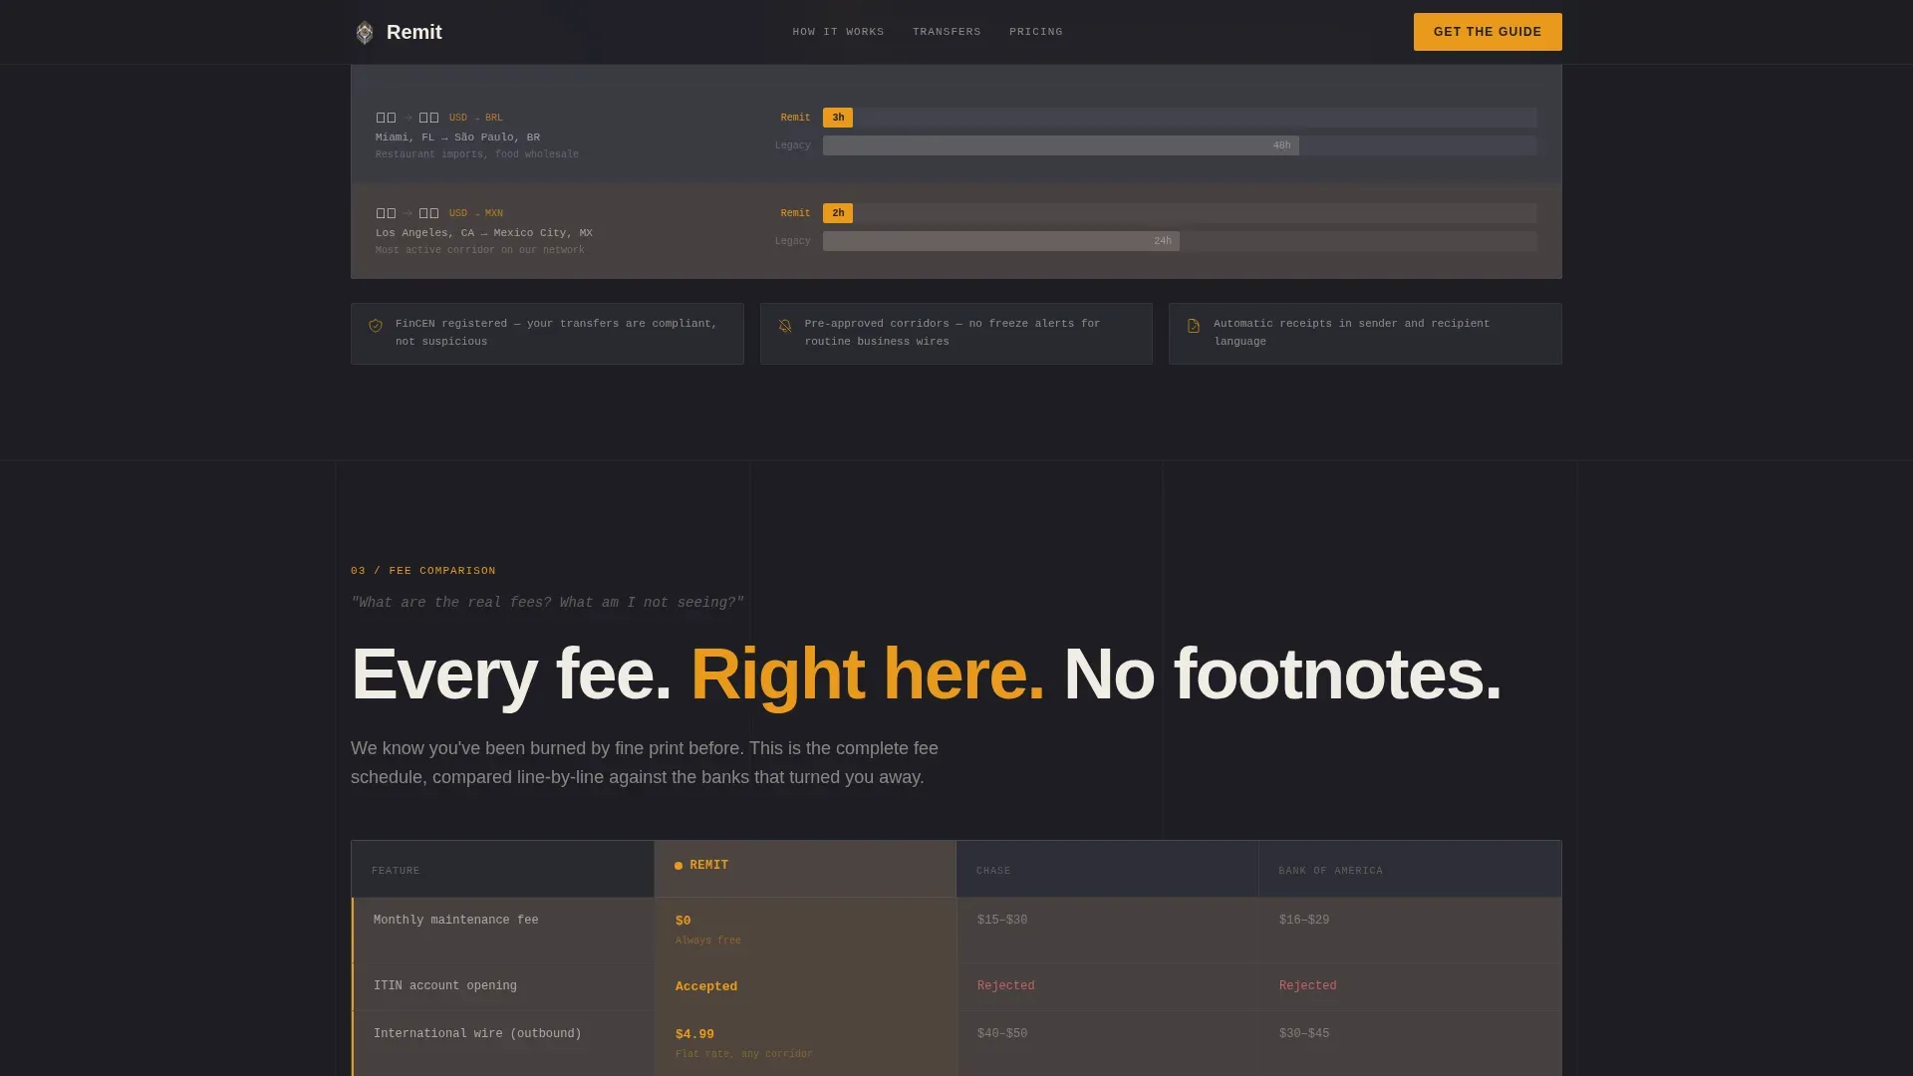Click the FinCEN shield check icon
This screenshot has width=1913, height=1076.
coord(376,326)
